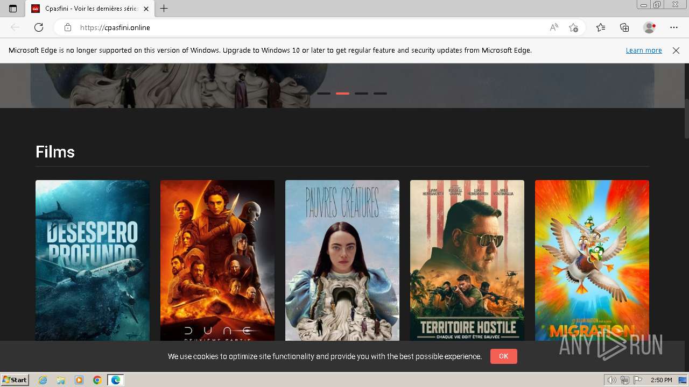Viewport: 689px width, 387px height.
Task: Open the profile account icon
Action: (650, 27)
